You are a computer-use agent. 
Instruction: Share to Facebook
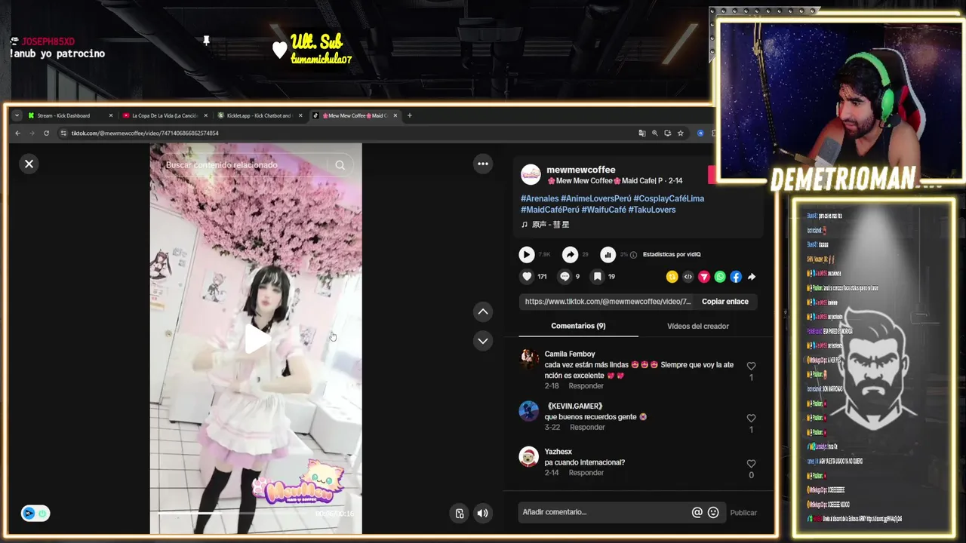pyautogui.click(x=736, y=277)
